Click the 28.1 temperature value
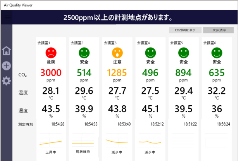 click(51, 91)
